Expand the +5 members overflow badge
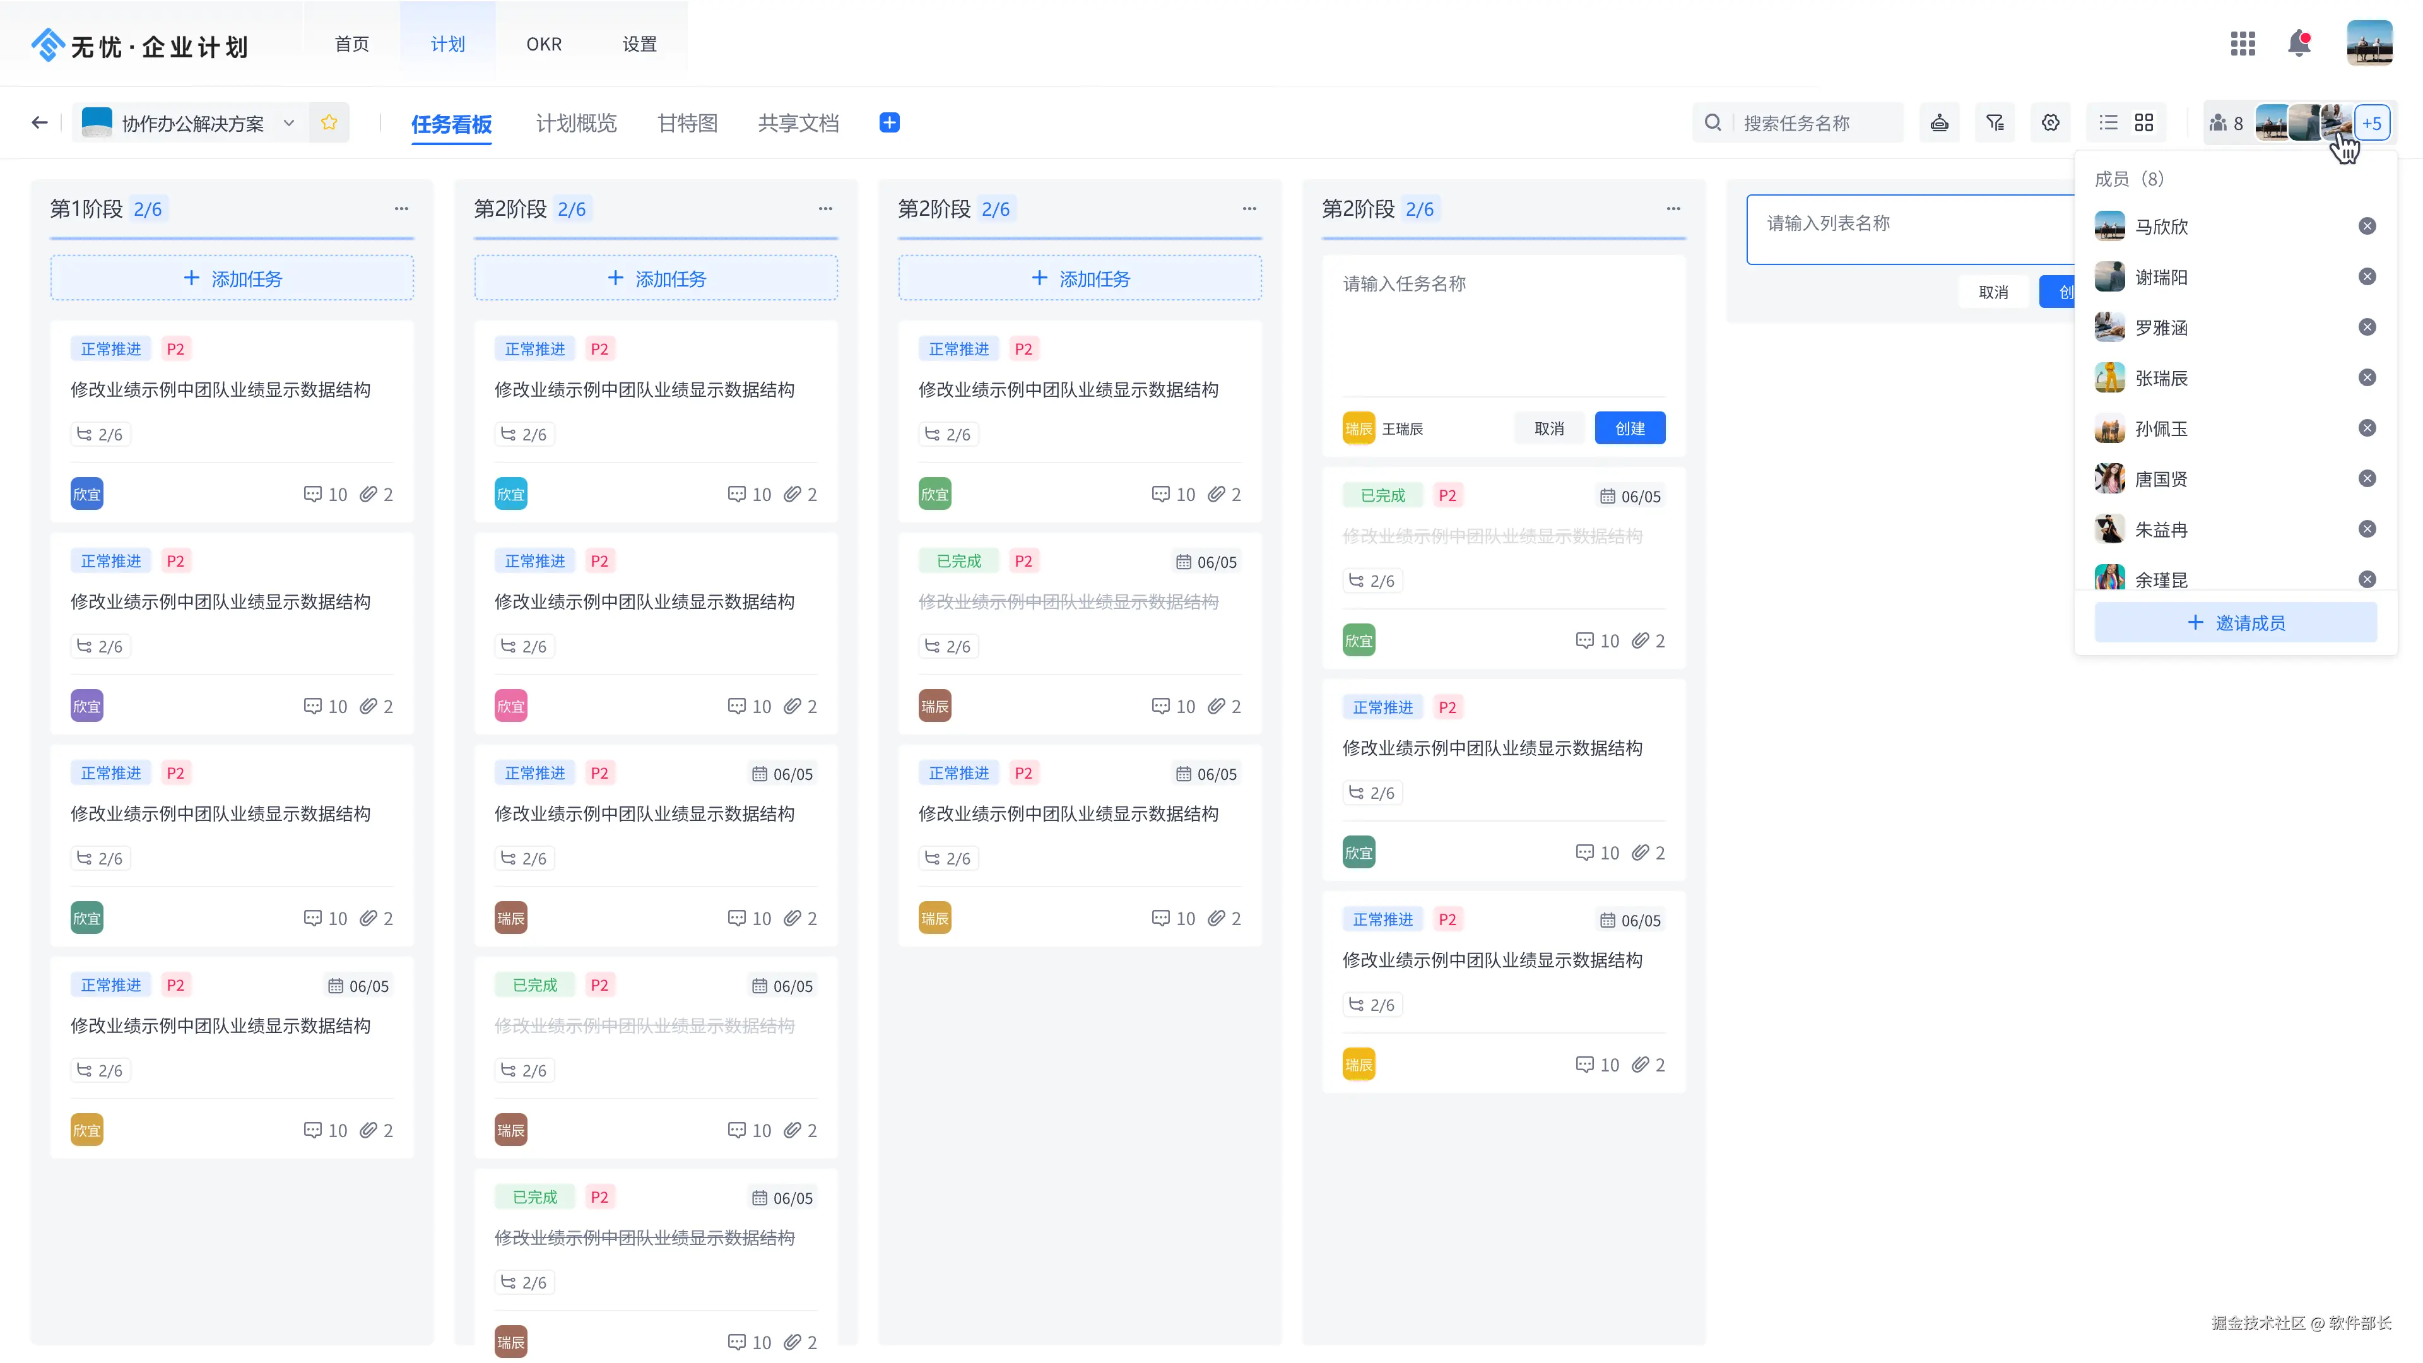This screenshot has height=1363, width=2423. [x=2371, y=123]
